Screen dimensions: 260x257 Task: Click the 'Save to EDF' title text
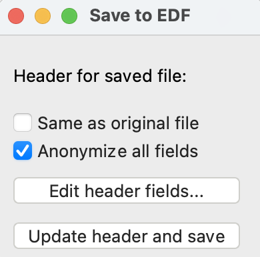point(140,15)
